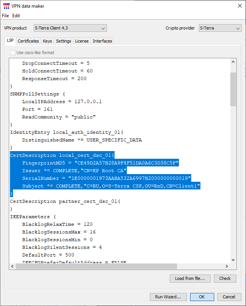This screenshot has height=306, width=246.
Task: Expand the Crypto provider dropdown
Action: pos(220,28)
